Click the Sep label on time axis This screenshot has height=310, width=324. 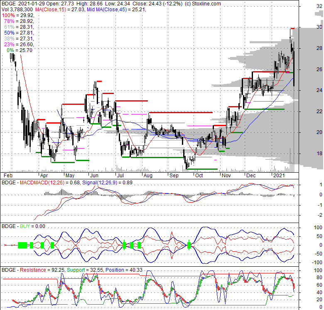[x=174, y=176]
